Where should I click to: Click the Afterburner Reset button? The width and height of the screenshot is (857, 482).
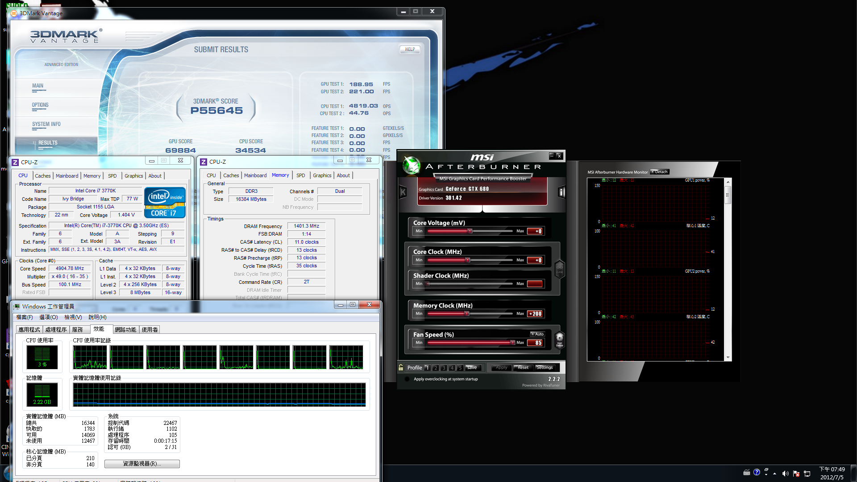click(523, 368)
